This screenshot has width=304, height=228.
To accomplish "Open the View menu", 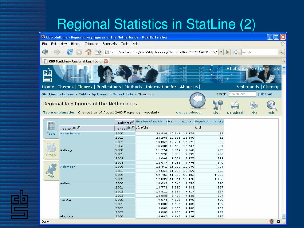I will [64, 44].
